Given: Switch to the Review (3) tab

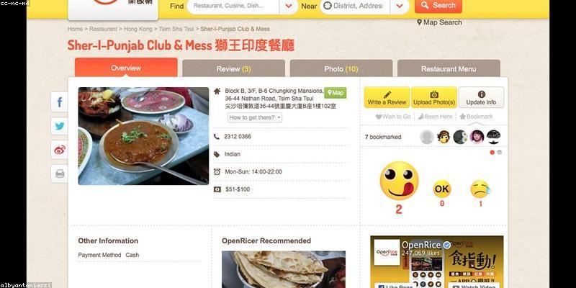Looking at the screenshot, I should click(233, 68).
